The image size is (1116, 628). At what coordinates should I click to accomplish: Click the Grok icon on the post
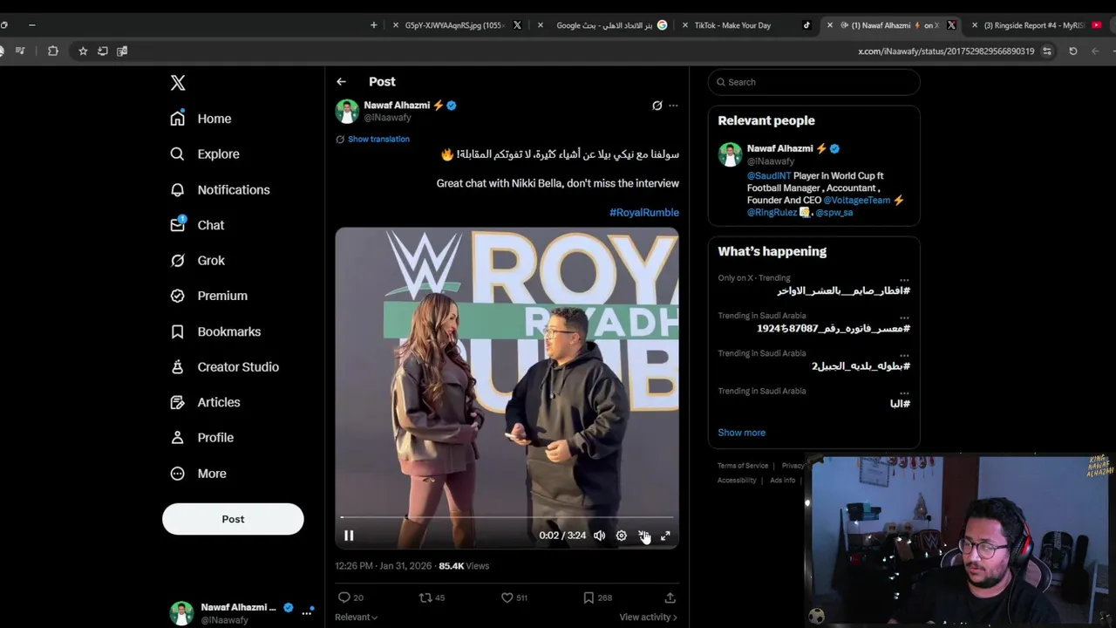point(657,106)
